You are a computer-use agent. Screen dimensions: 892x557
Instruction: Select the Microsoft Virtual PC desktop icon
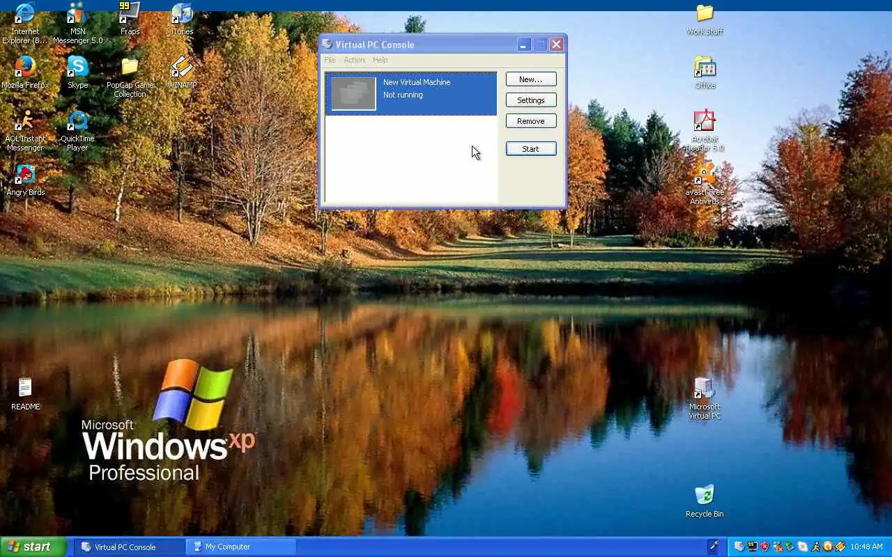coord(705,398)
